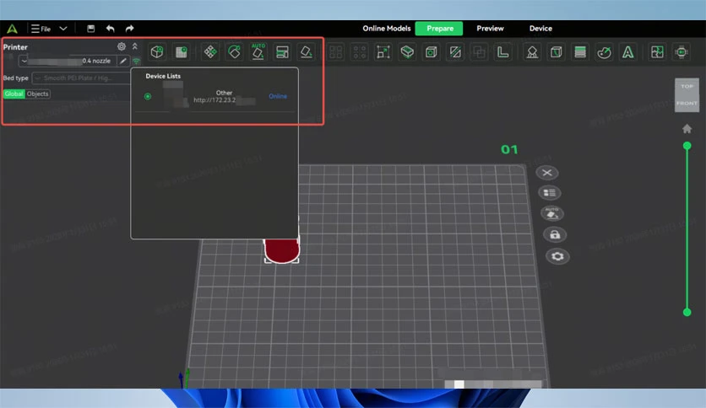The width and height of the screenshot is (706, 408).
Task: Click the add model cube icon
Action: pos(157,52)
